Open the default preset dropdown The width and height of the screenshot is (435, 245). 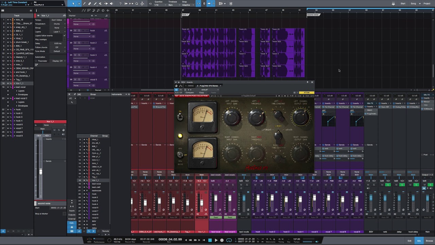click(205, 89)
